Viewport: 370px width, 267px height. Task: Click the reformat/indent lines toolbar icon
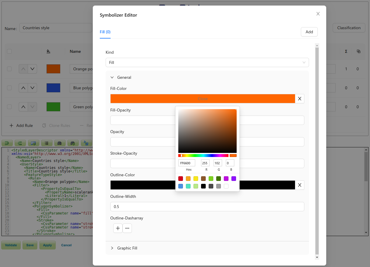(47, 143)
